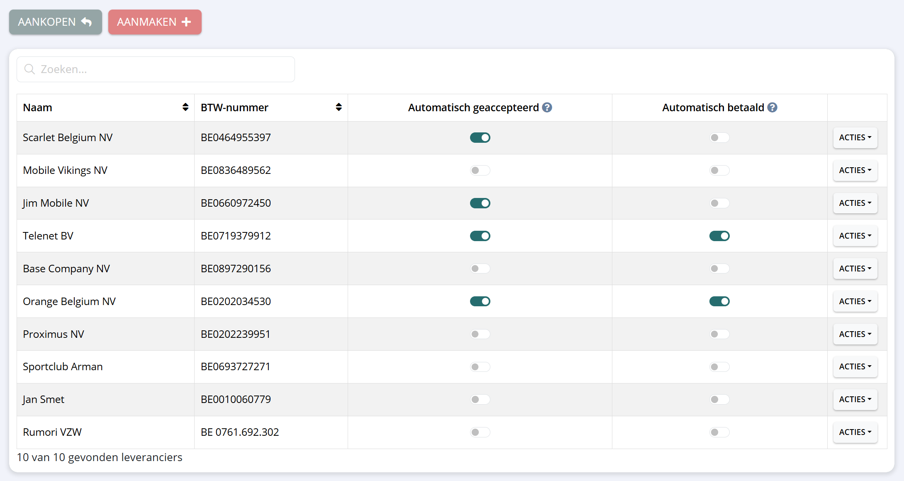The image size is (904, 481).
Task: Go back to AANKOPEN
Action: (x=55, y=22)
